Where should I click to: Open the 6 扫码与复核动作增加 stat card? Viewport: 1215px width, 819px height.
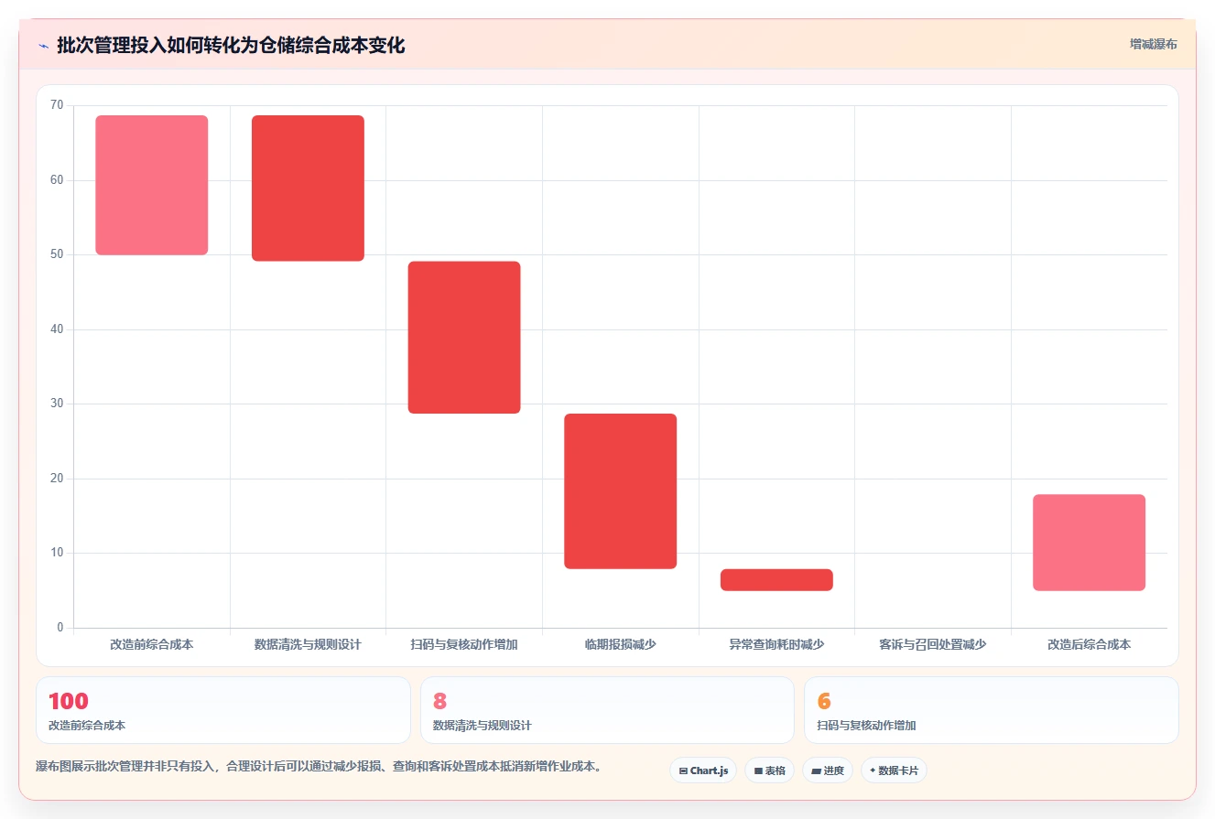point(991,710)
